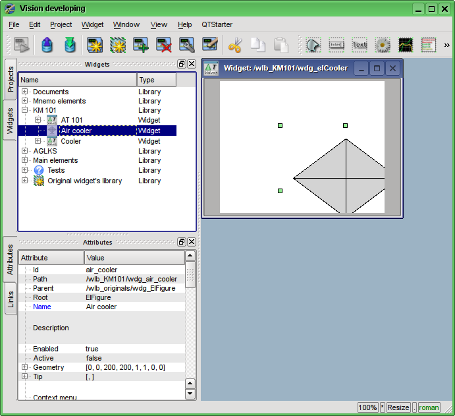Viewport: 455px width, 416px height.
Task: Float the Widgets dock panel
Action: 182,64
